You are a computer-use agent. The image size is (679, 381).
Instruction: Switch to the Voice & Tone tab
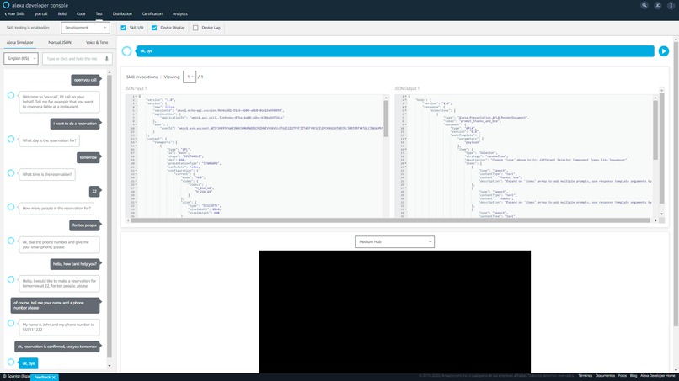pos(97,42)
